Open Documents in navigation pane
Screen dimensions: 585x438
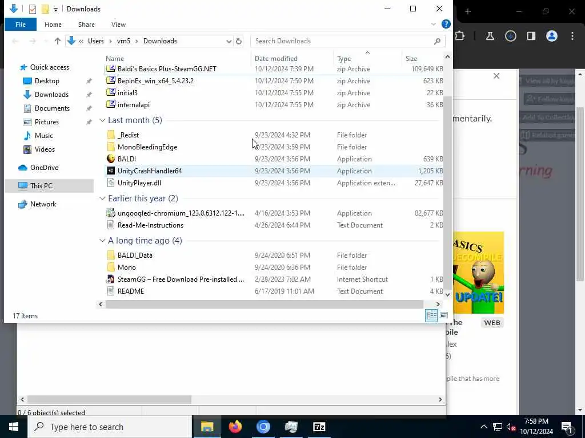52,108
